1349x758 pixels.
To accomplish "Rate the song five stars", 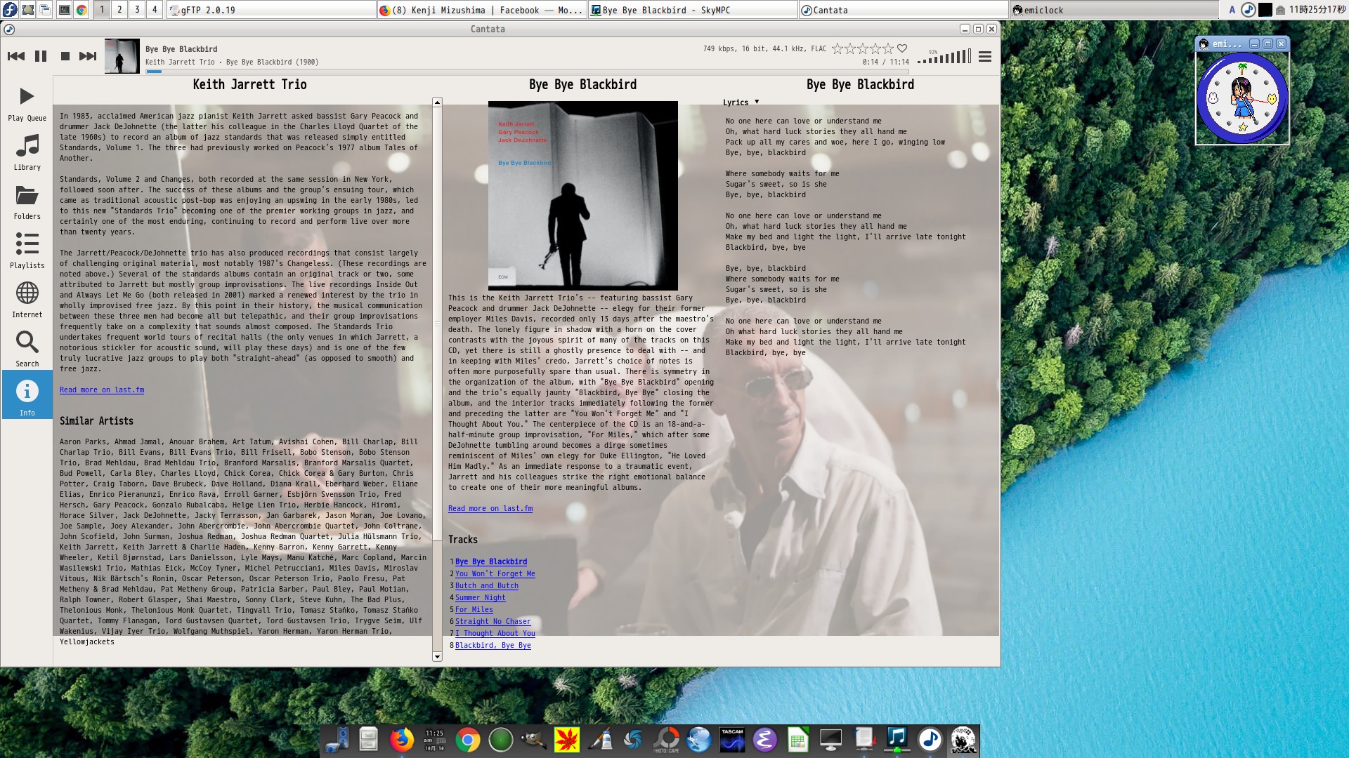I will coord(888,48).
